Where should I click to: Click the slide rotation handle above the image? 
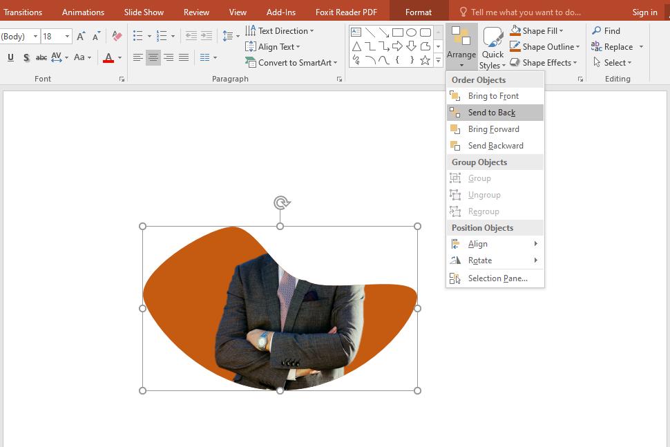point(280,203)
